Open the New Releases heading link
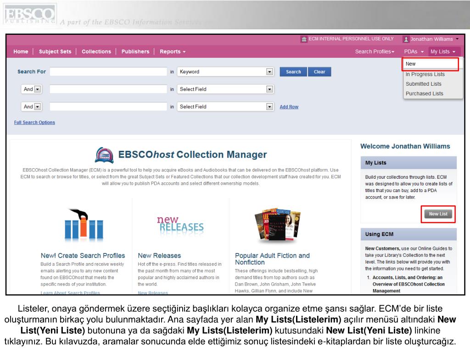The image size is (470, 352). (159, 256)
